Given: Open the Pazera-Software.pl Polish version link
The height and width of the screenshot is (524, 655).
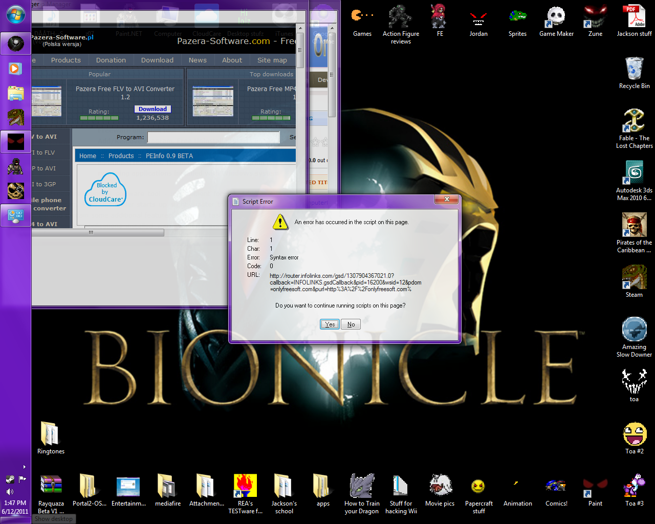Looking at the screenshot, I should [61, 40].
